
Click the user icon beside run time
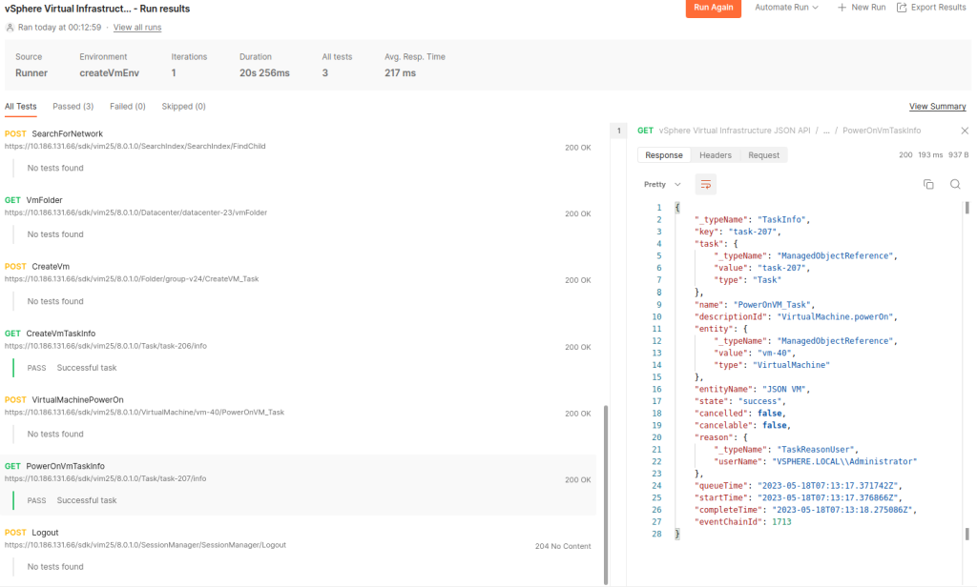(10, 28)
